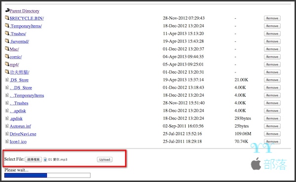Click the date 02-Sep-2011 16:03:56

(183, 126)
